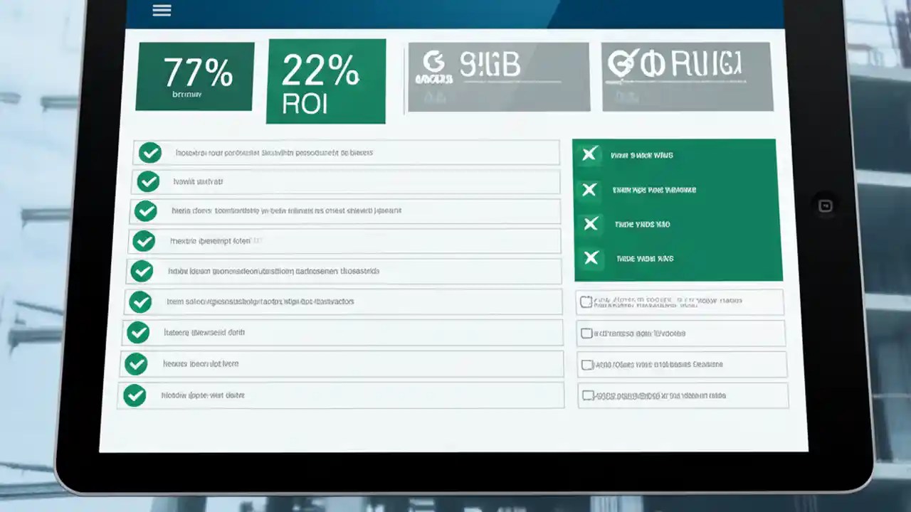Click the checkmark on the last checklist row
The image size is (911, 512).
pyautogui.click(x=135, y=395)
